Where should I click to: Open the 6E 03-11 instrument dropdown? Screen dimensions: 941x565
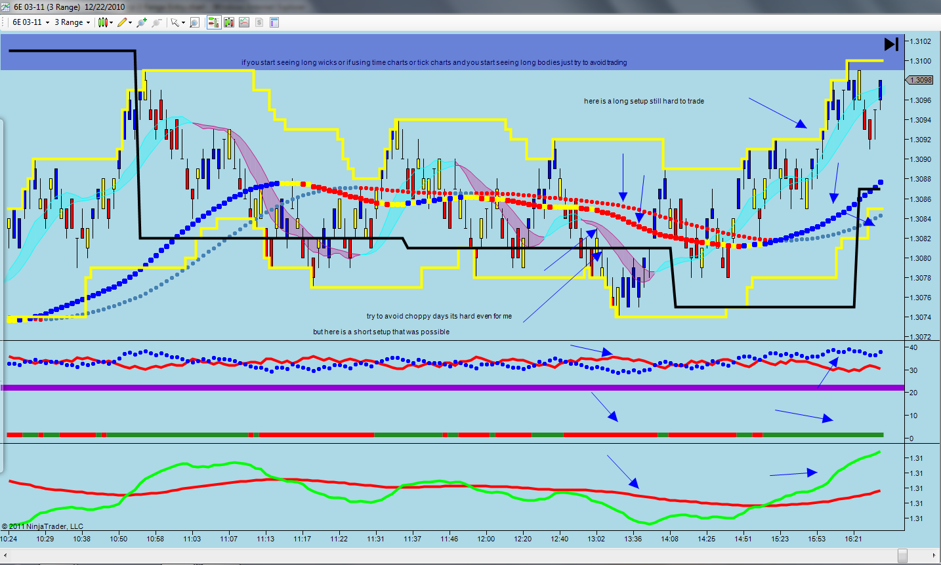click(31, 22)
